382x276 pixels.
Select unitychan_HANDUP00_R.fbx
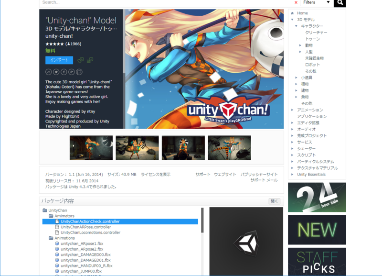(86, 266)
